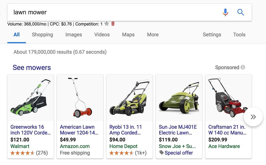
Task: Open the Settings menu
Action: coord(212,34)
